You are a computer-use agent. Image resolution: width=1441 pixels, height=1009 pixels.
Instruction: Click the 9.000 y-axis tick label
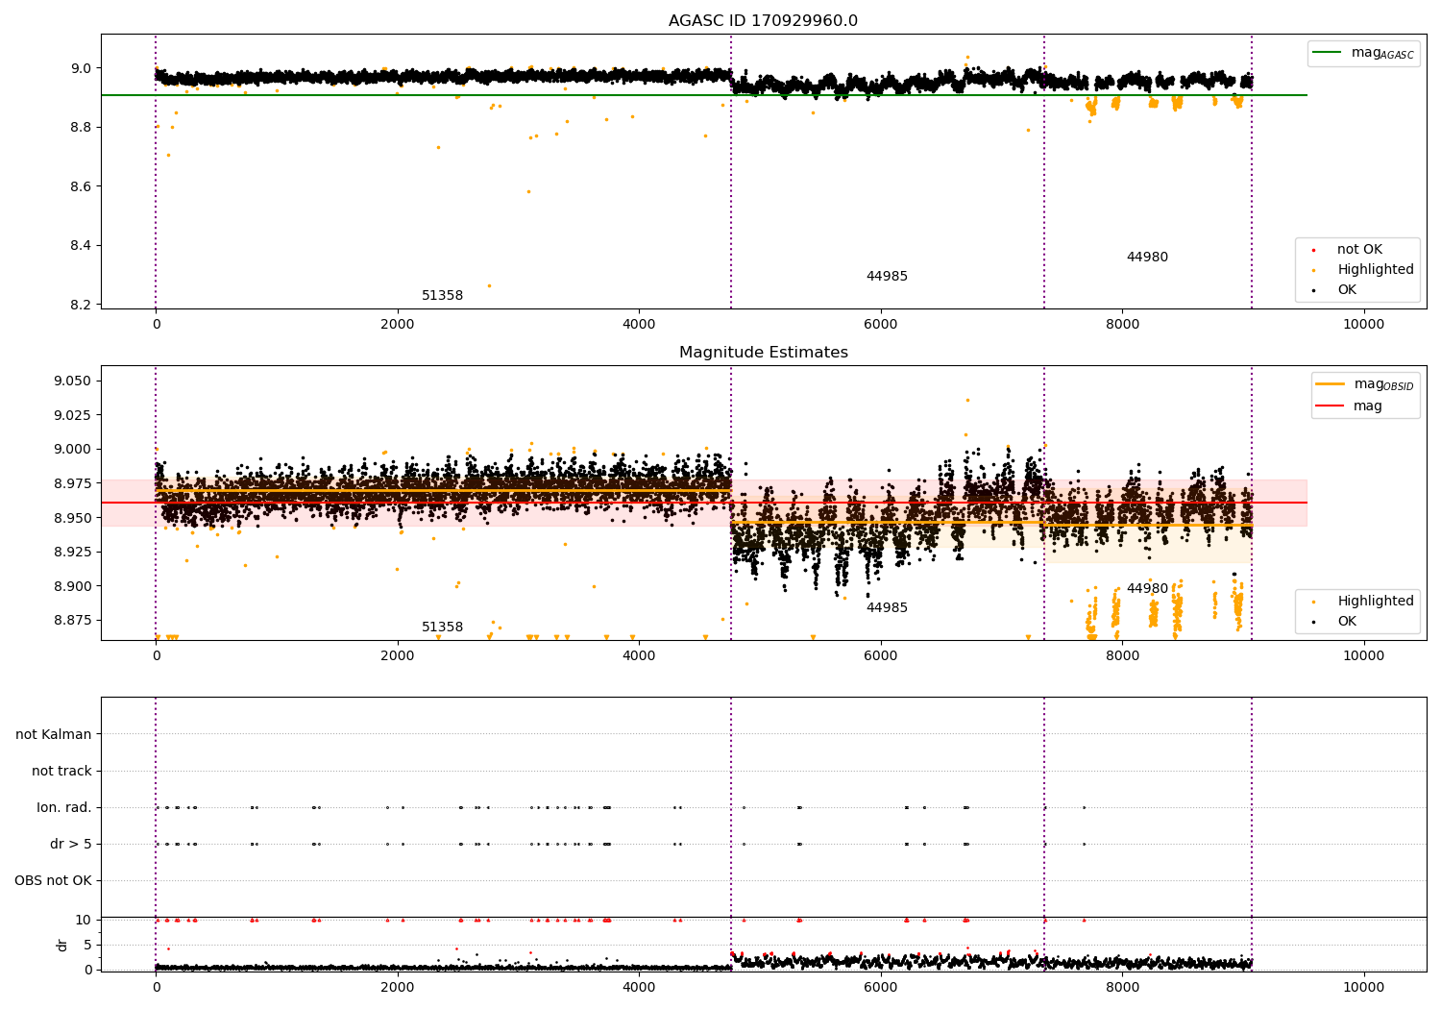tap(72, 450)
